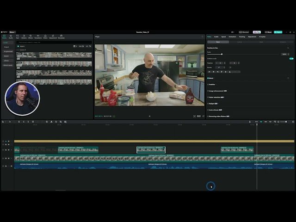Screen dimensions: 296x222
Task: Enable the Auto reframe checkbox
Action: coord(208,110)
